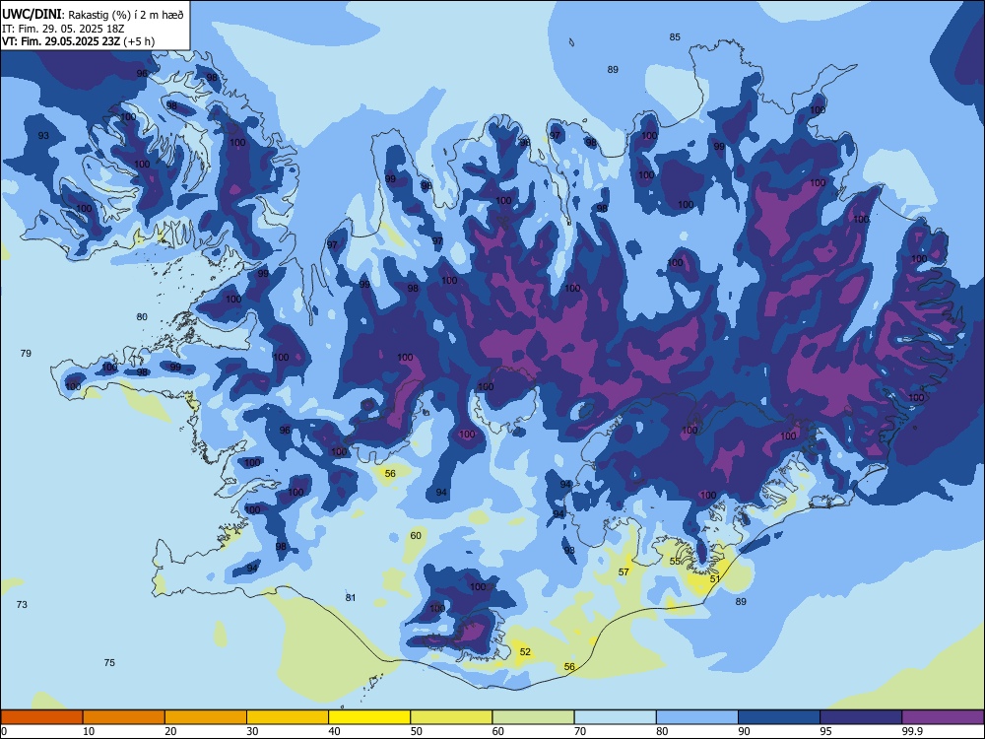
Task: Click the 'VT: Fim. 29.05.2025 23Z (+5 h)' line
Action: click(x=78, y=41)
